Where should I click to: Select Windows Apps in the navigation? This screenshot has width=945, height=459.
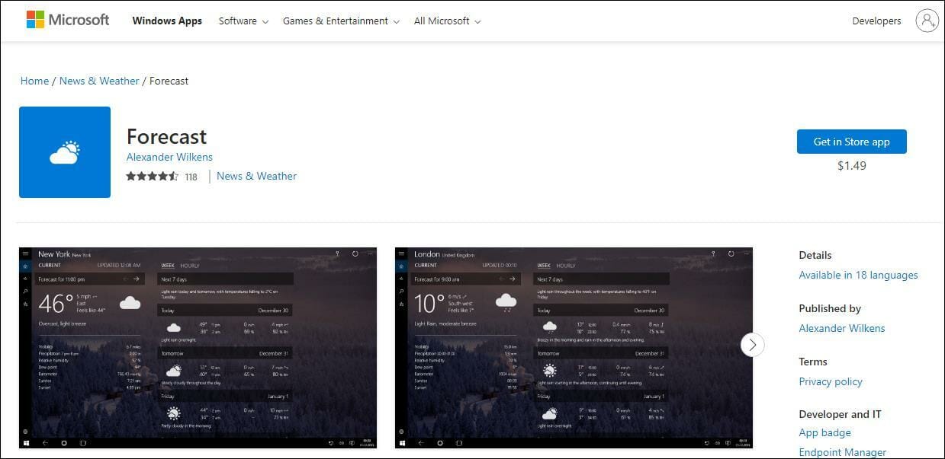click(x=167, y=21)
